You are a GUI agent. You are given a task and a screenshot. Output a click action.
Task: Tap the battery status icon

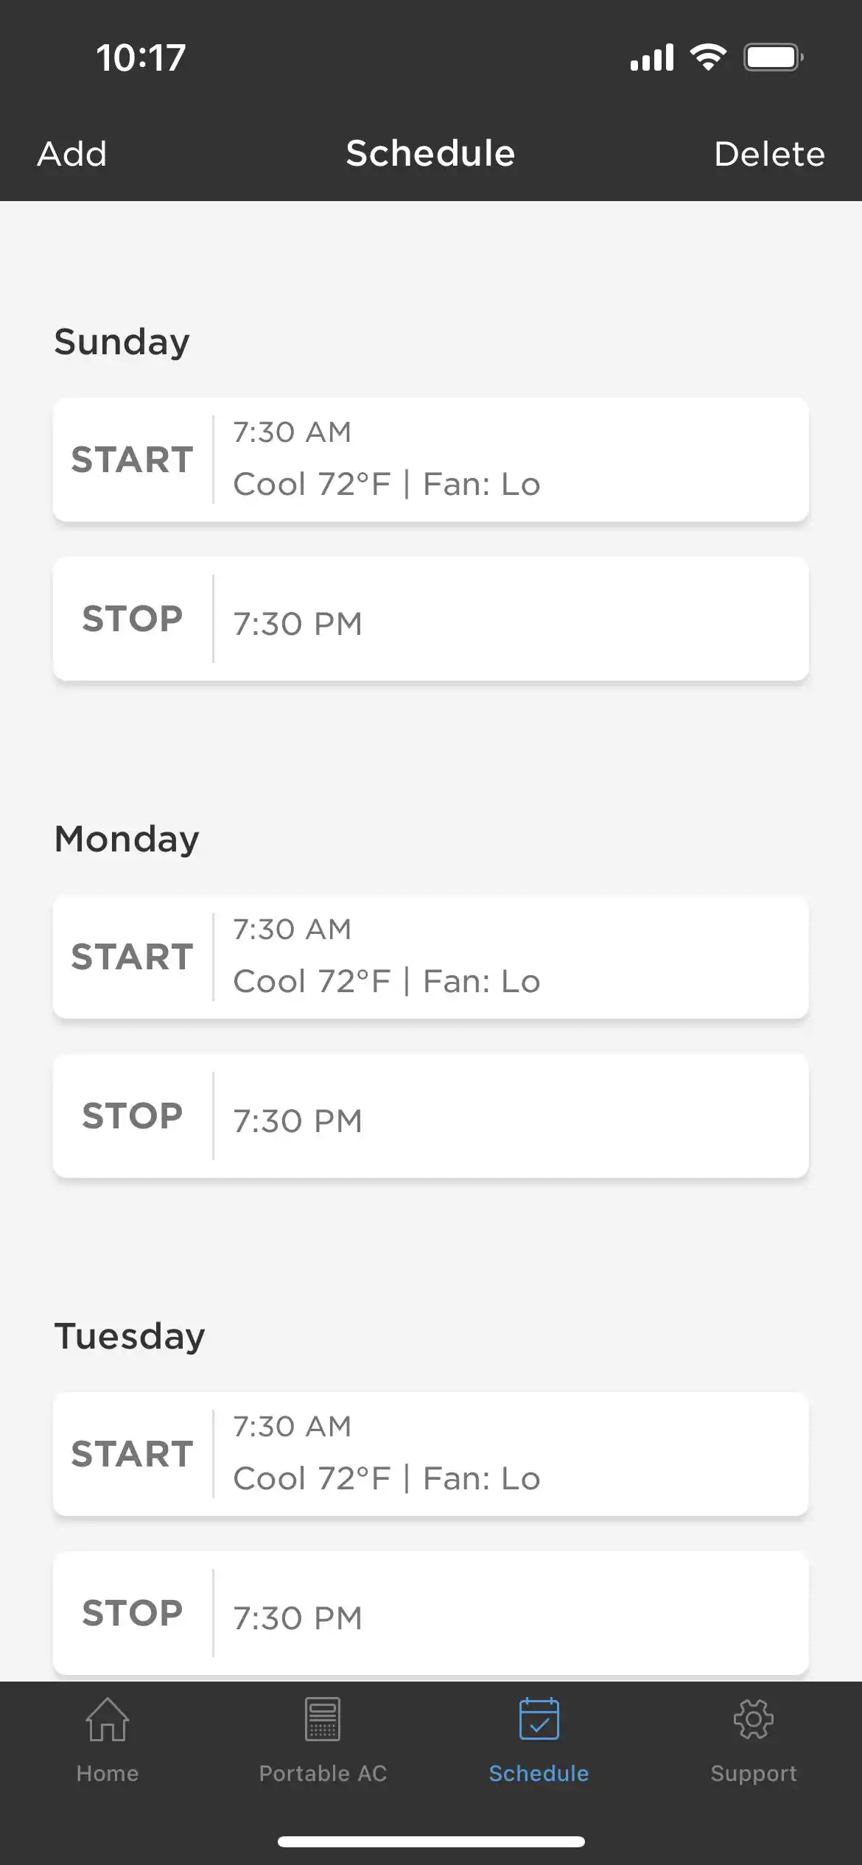click(773, 57)
